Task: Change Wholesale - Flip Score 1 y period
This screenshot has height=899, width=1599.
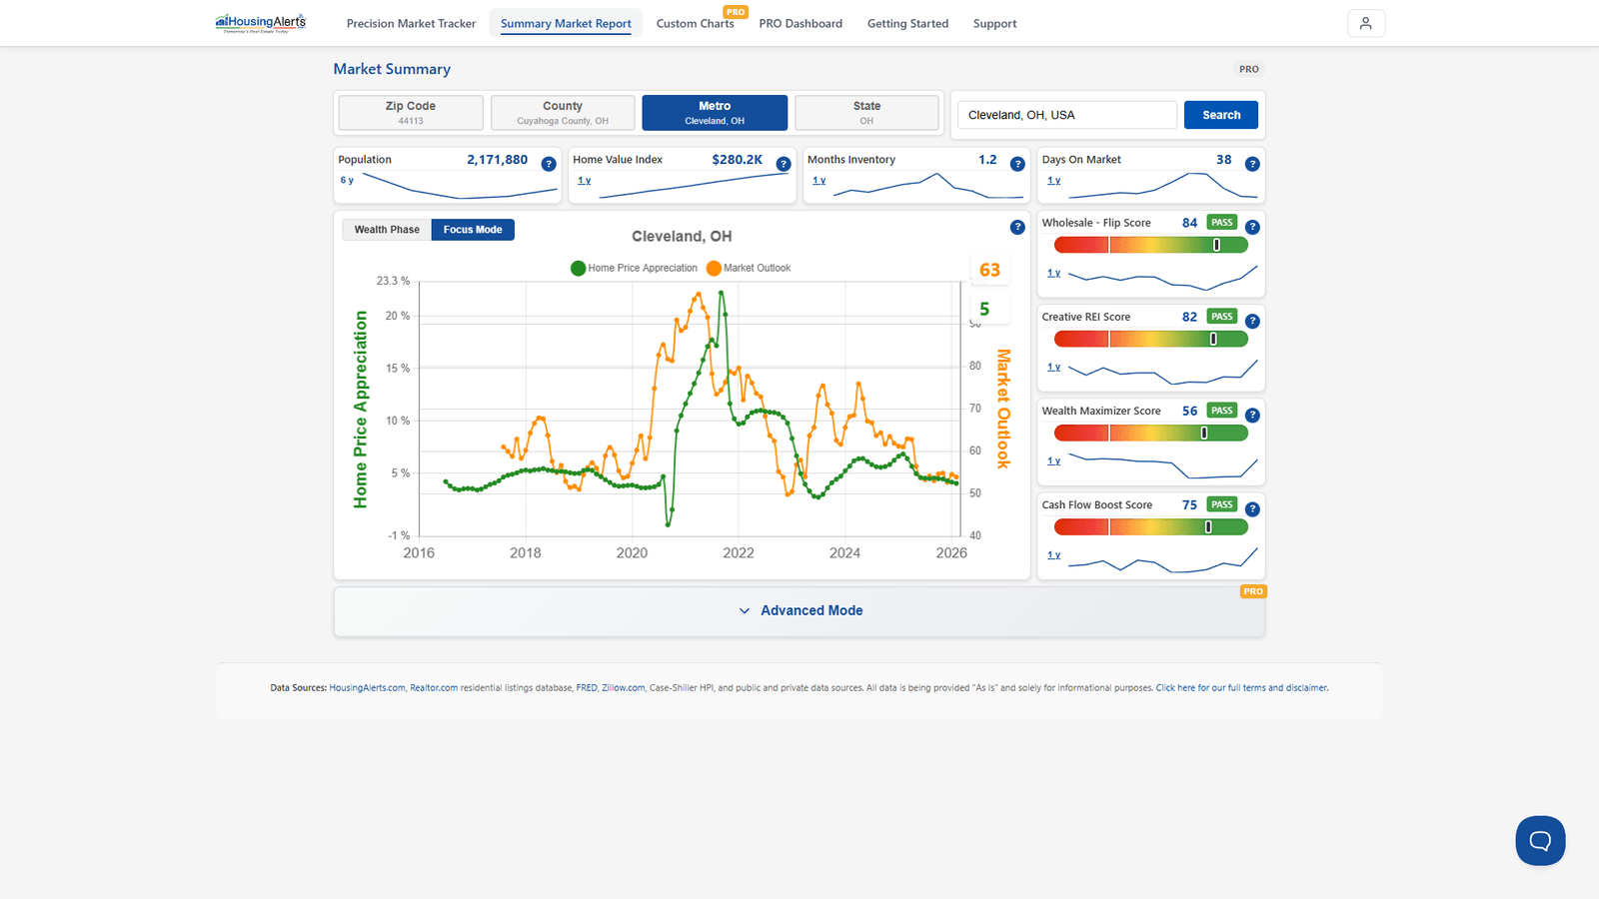Action: (x=1054, y=273)
